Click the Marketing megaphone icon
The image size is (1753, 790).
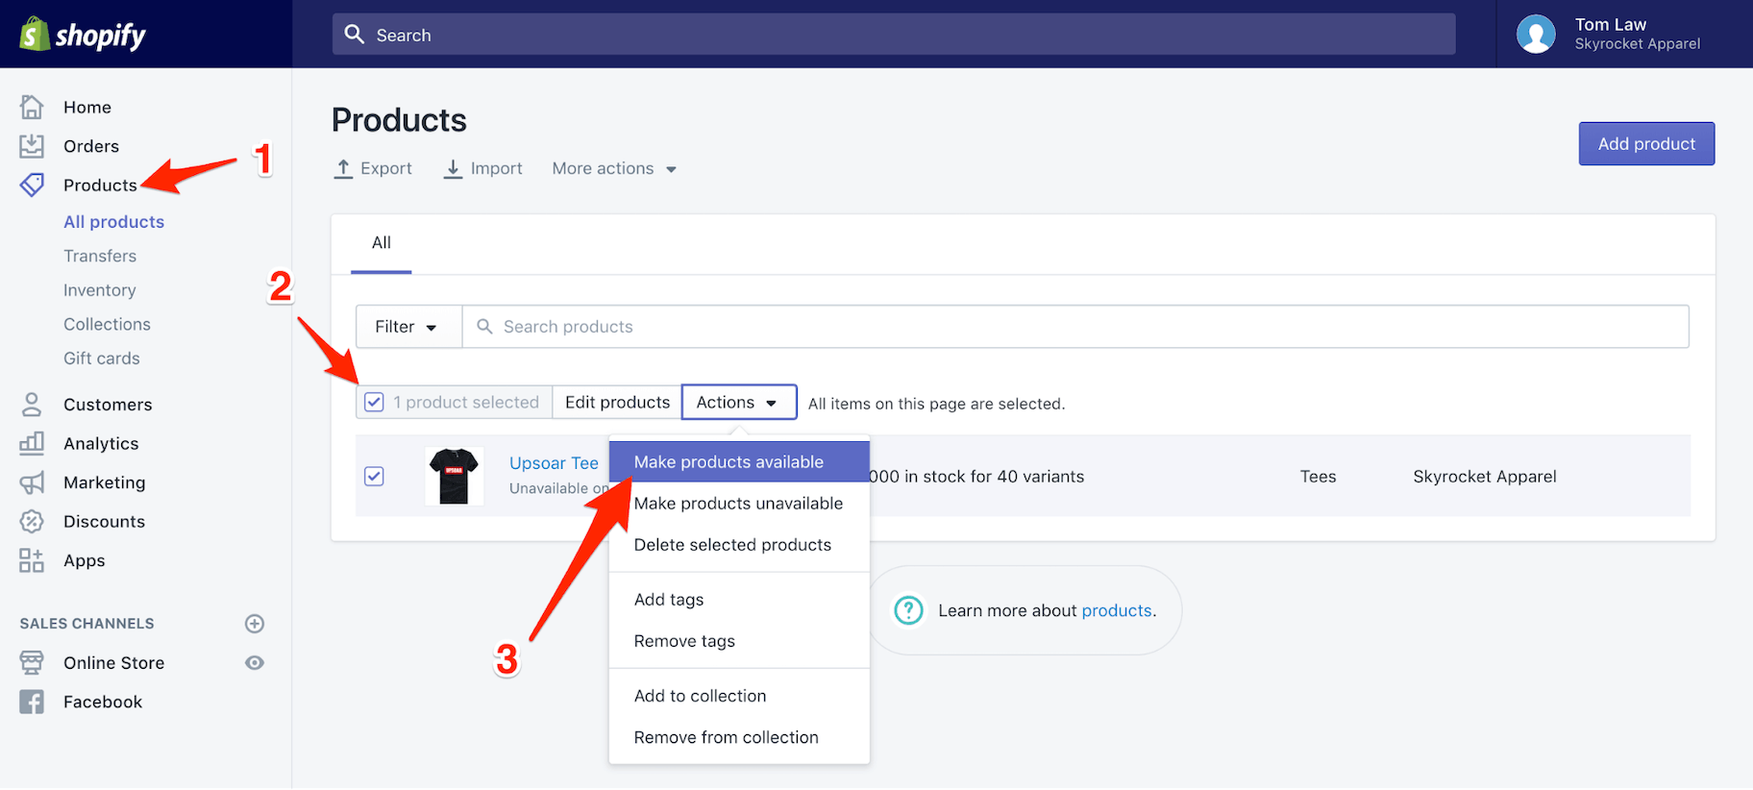pyautogui.click(x=32, y=482)
